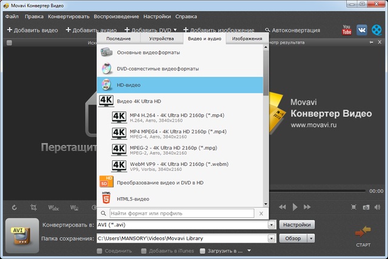Click the play button in preview
This screenshot has width=388, height=259.
click(x=295, y=207)
